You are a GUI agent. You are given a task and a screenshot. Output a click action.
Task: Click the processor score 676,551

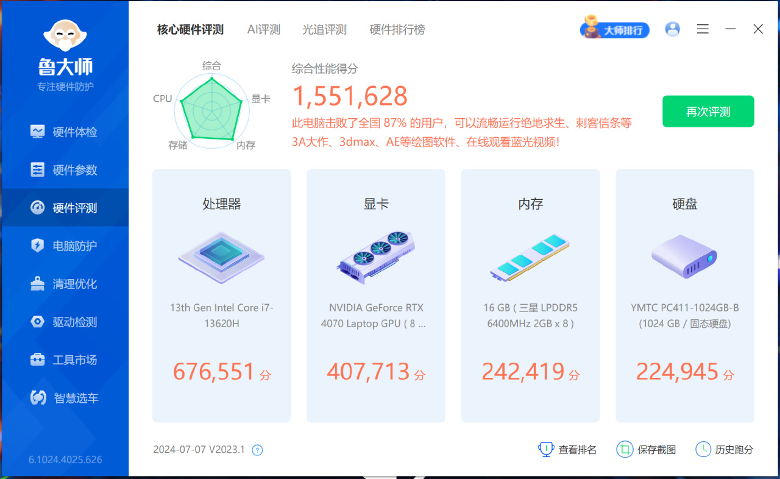(x=214, y=371)
